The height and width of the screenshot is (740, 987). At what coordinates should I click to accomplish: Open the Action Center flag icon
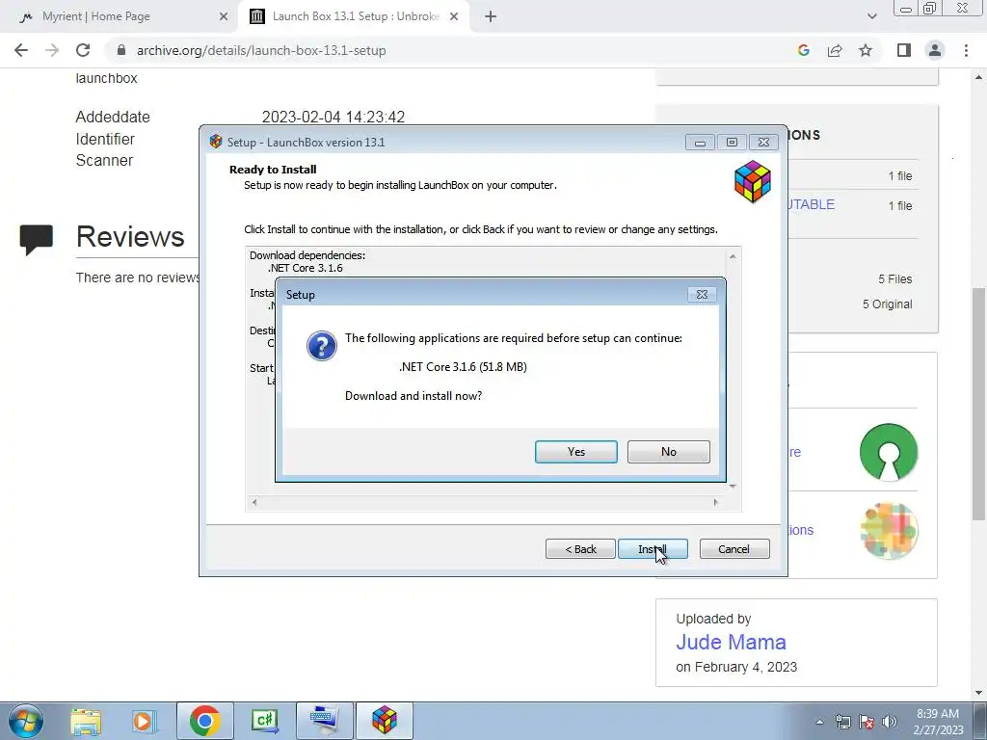click(867, 722)
